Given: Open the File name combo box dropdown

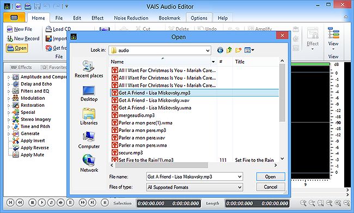Looking at the screenshot, I should [x=240, y=177].
